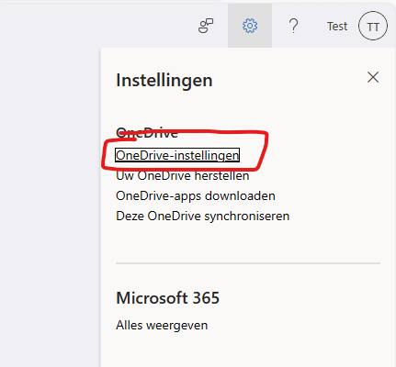Close the Instellingen panel
This screenshot has width=396, height=367.
click(x=373, y=77)
